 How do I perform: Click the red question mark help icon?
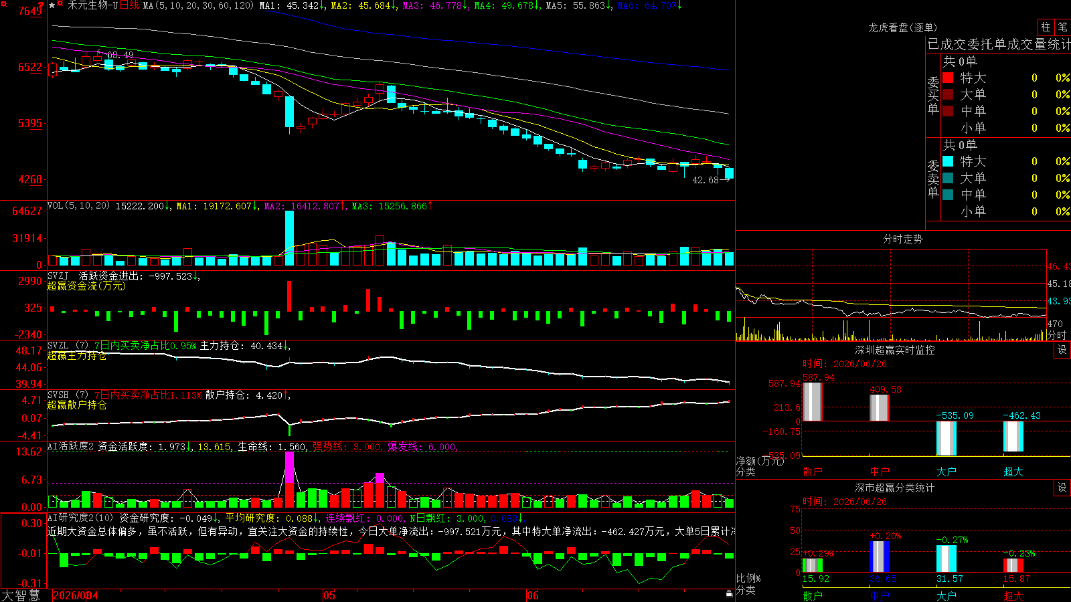click(x=40, y=5)
